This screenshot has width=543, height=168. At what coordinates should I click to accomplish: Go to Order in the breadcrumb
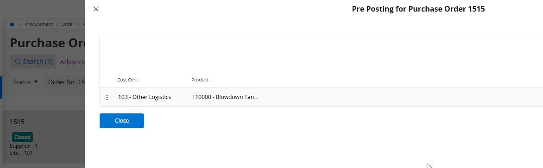[68, 24]
